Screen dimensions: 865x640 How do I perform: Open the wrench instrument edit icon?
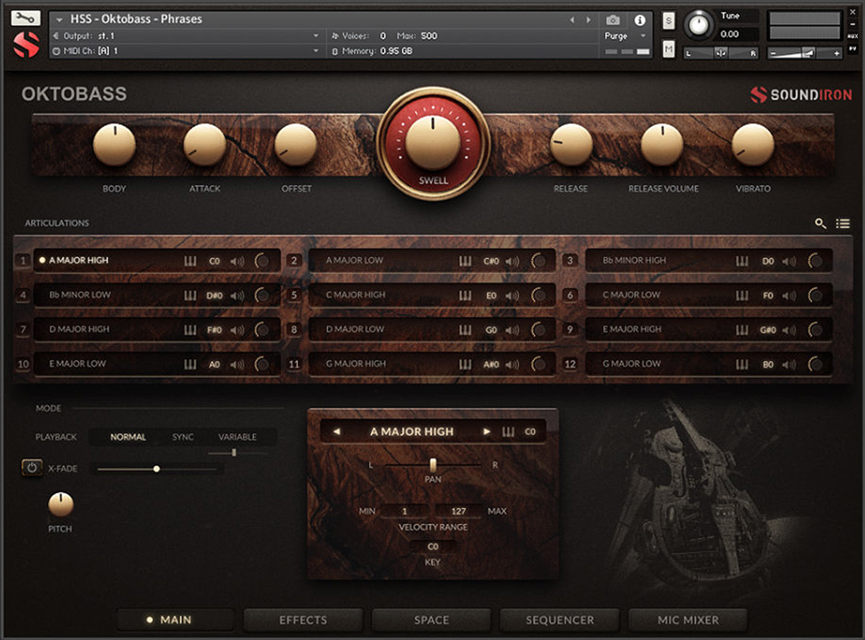pyautogui.click(x=26, y=19)
